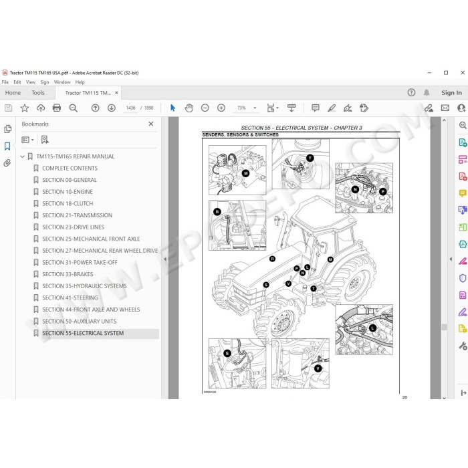
Task: Open the File menu
Action: click(x=5, y=82)
